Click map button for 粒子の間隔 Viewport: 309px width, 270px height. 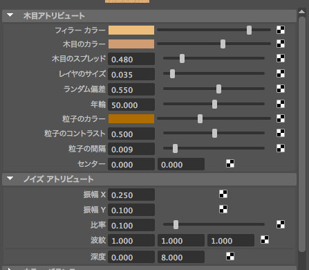(x=281, y=148)
